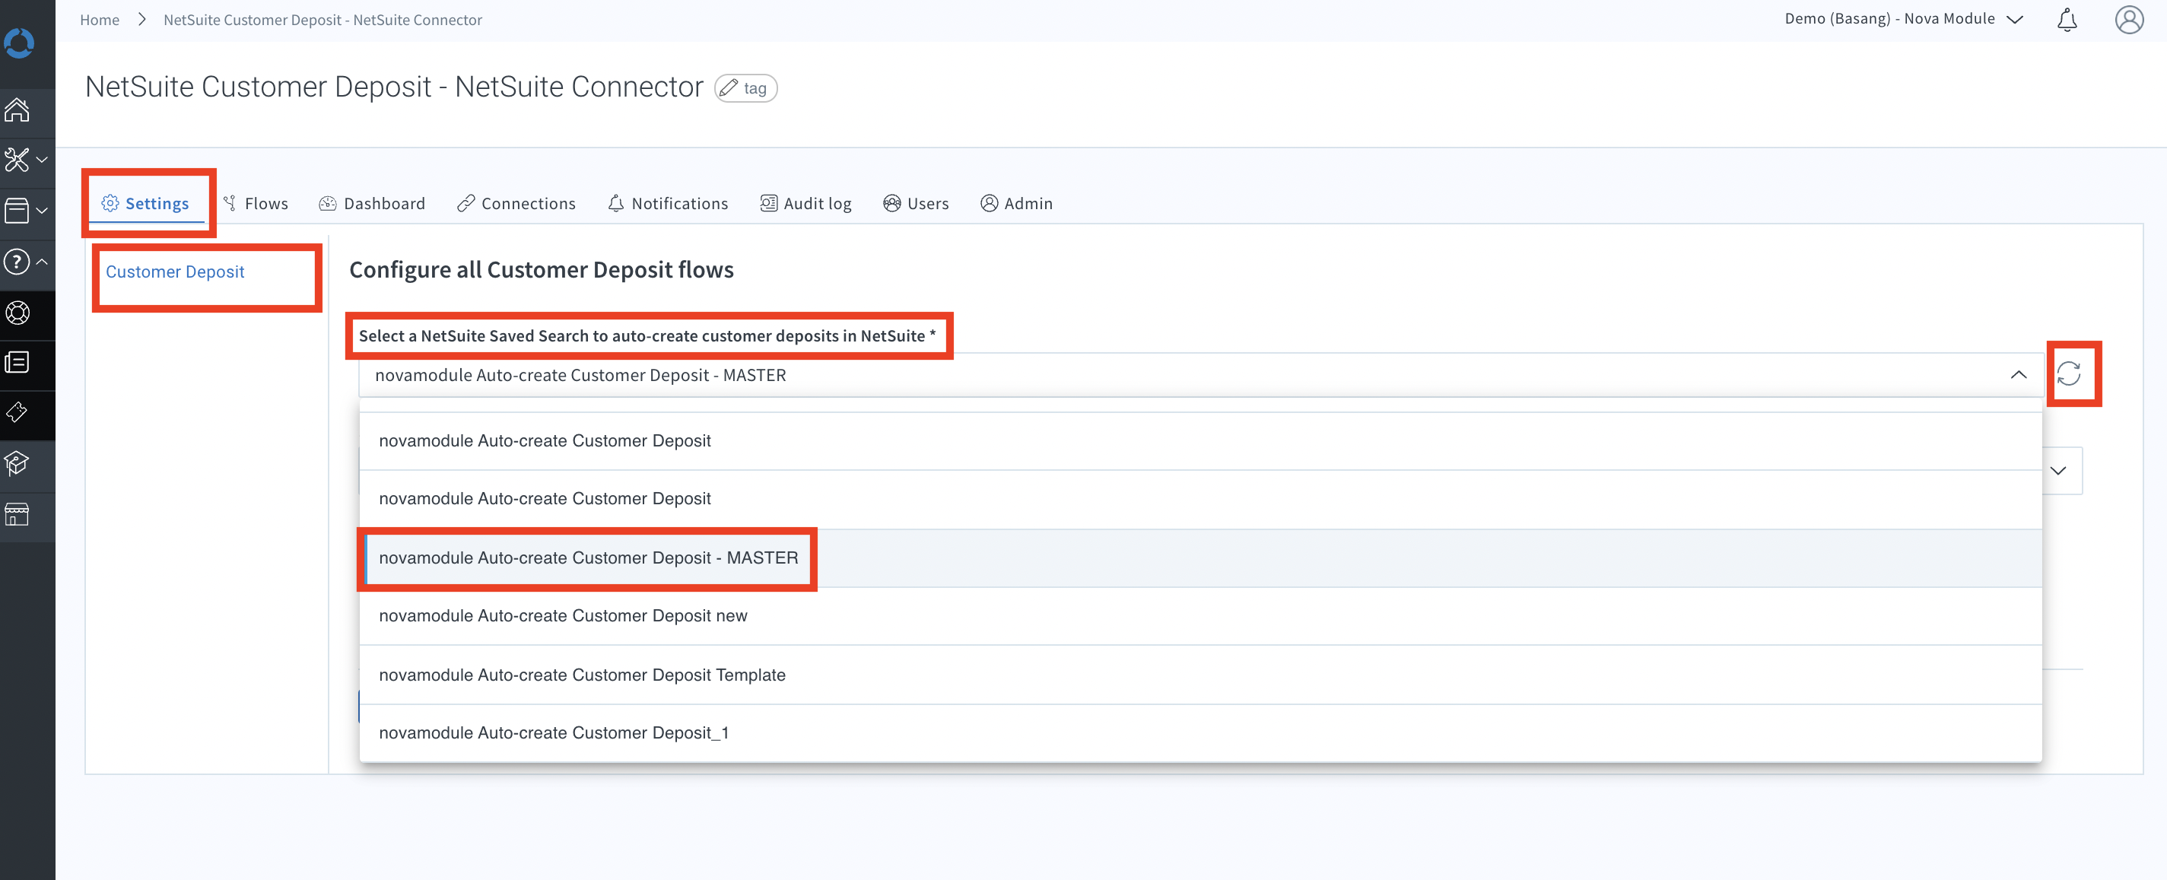Switch to the Settings tab

pyautogui.click(x=145, y=204)
